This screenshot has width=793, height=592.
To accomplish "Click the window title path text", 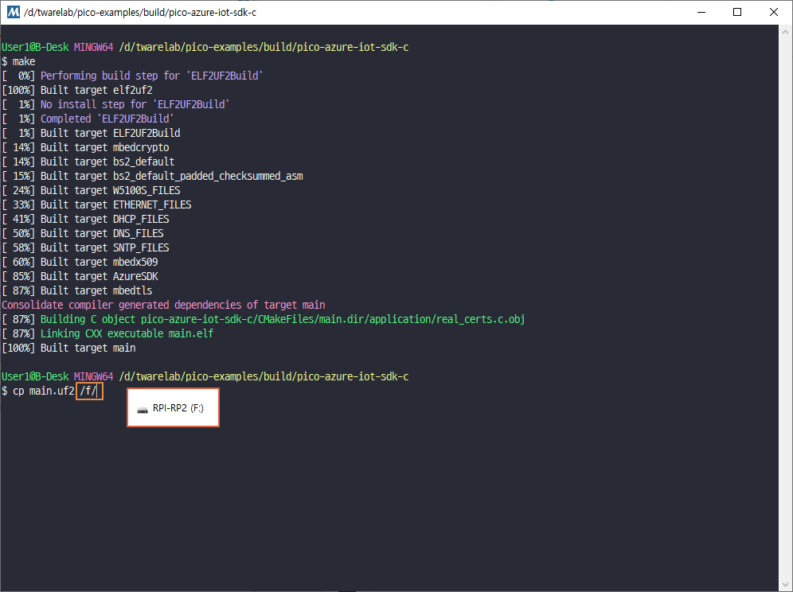I will [x=140, y=12].
